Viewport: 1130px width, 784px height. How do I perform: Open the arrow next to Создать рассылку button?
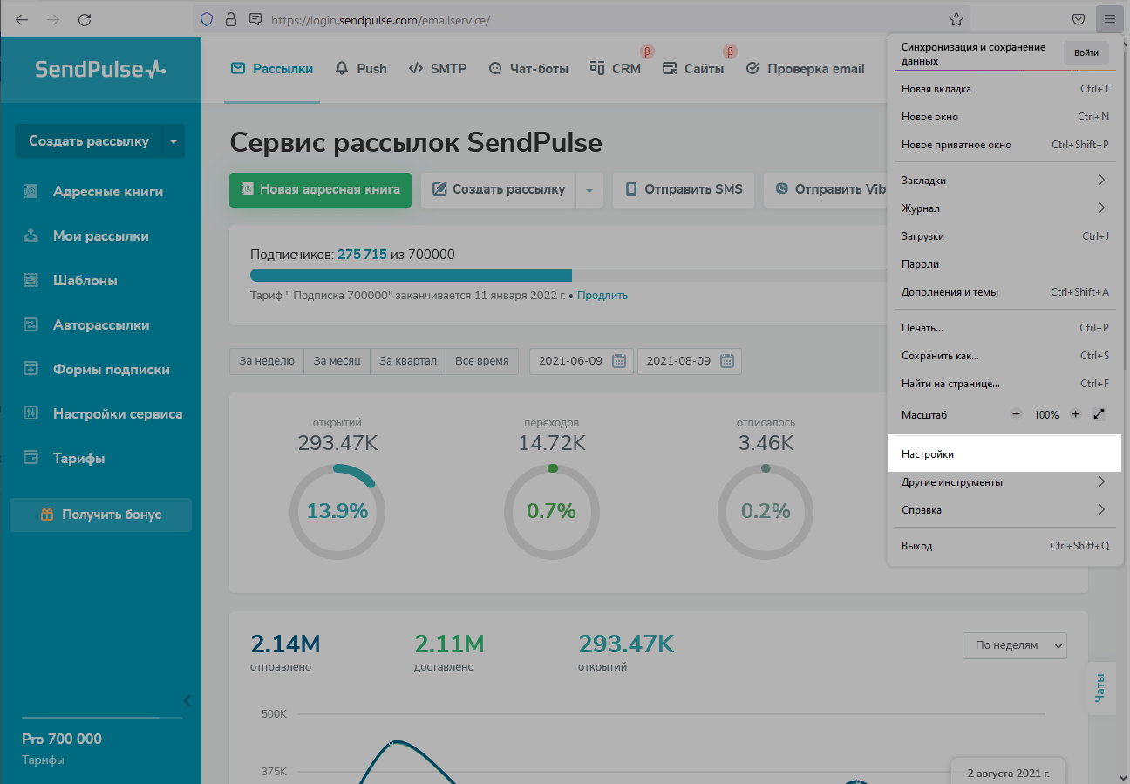(x=589, y=189)
